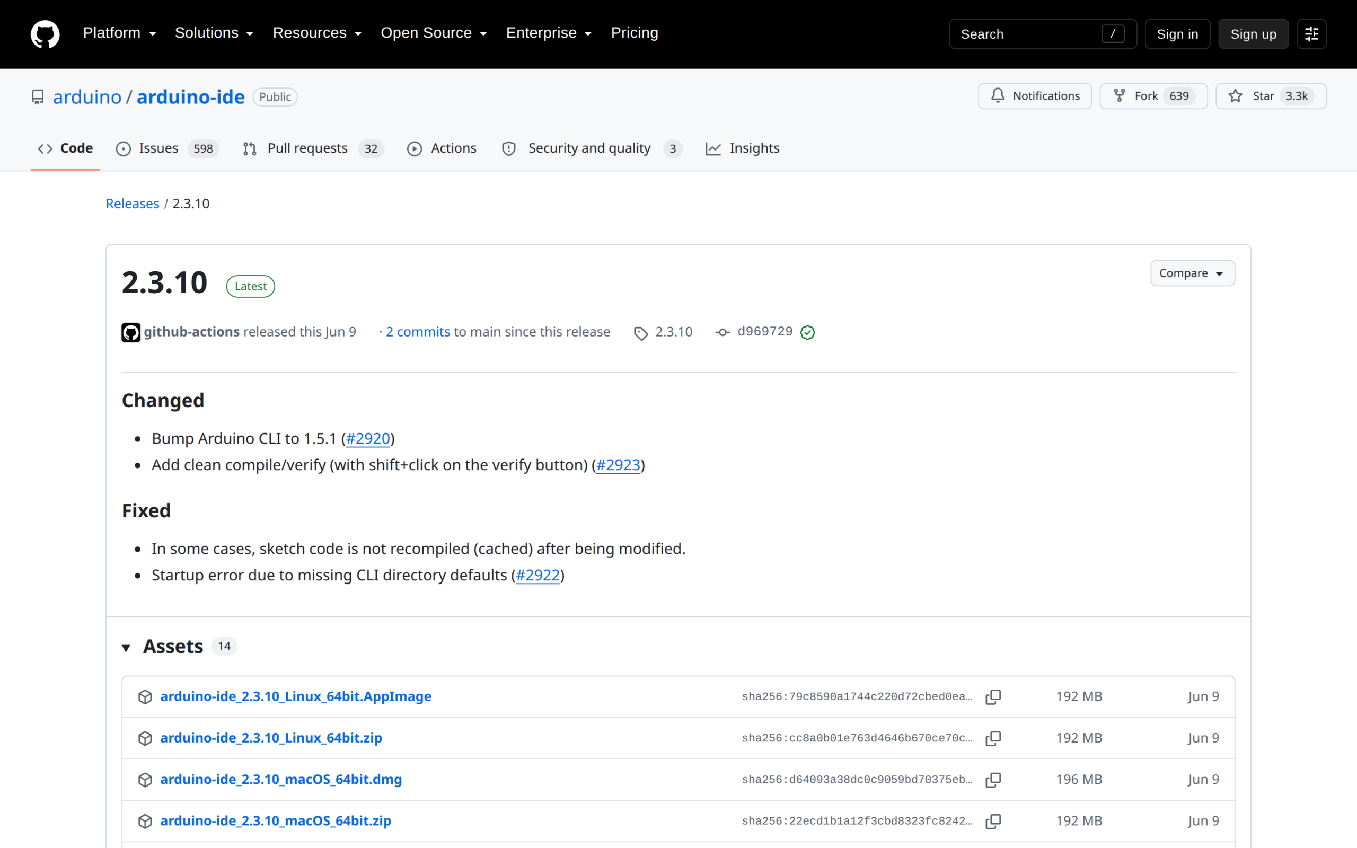
Task: Copy sha256 for Linux_64bit.zip asset
Action: click(x=993, y=738)
